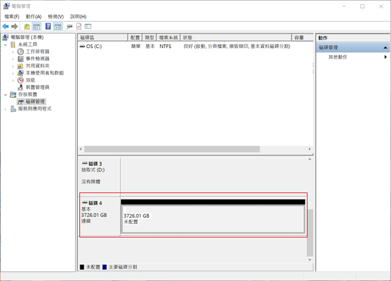
Task: Toggle the Show/Hide Action Pane toolbar icon
Action: coord(58,26)
